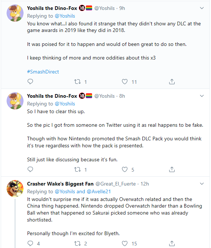Screen dimensions: 211x248
Task: Open the @Great_El_Fuerte handle
Action: pyautogui.click(x=116, y=184)
